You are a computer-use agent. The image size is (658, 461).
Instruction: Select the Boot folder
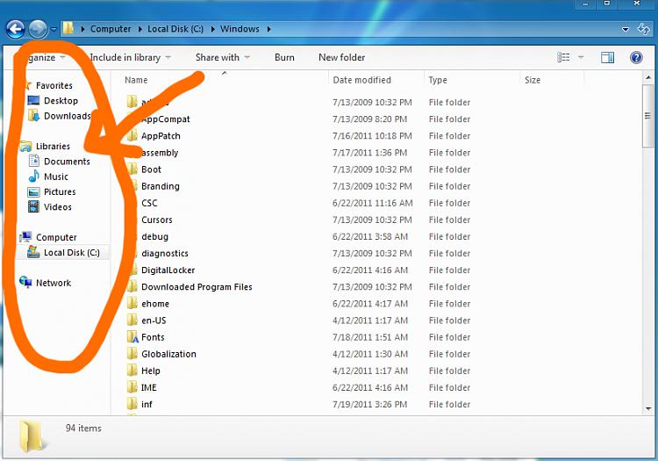[151, 169]
